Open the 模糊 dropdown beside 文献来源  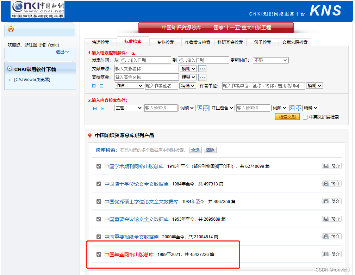[188, 68]
